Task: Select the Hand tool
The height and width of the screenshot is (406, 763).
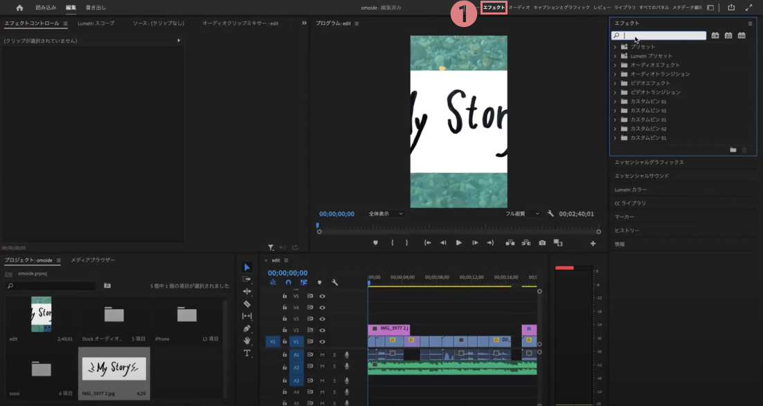Action: coord(246,340)
